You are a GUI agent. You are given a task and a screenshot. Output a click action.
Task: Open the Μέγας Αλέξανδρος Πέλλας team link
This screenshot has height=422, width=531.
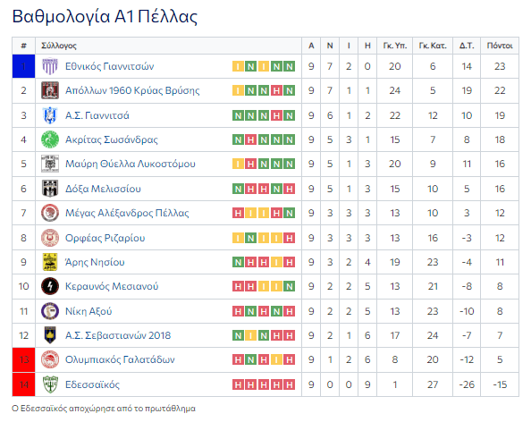127,213
